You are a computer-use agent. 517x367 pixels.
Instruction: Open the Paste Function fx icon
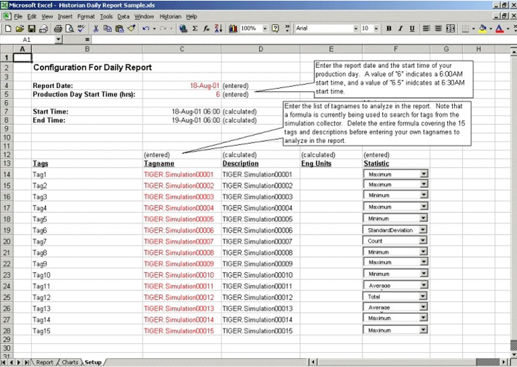(207, 28)
